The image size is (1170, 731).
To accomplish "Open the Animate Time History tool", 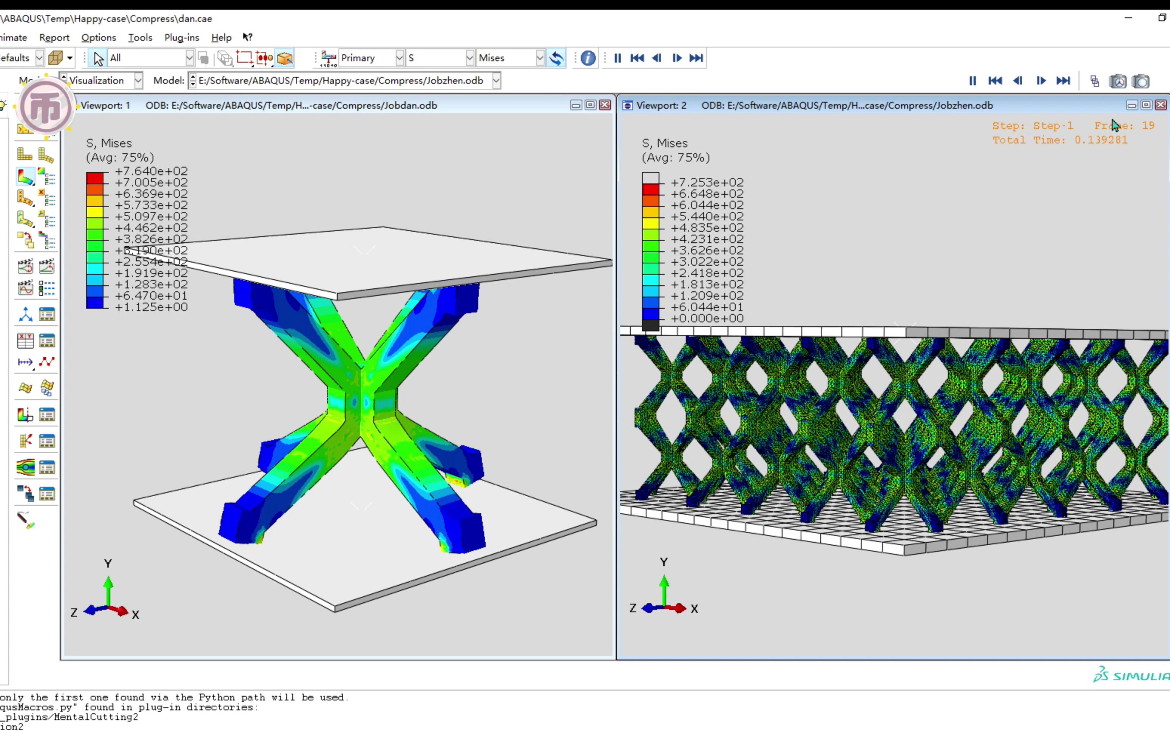I will coord(46,265).
